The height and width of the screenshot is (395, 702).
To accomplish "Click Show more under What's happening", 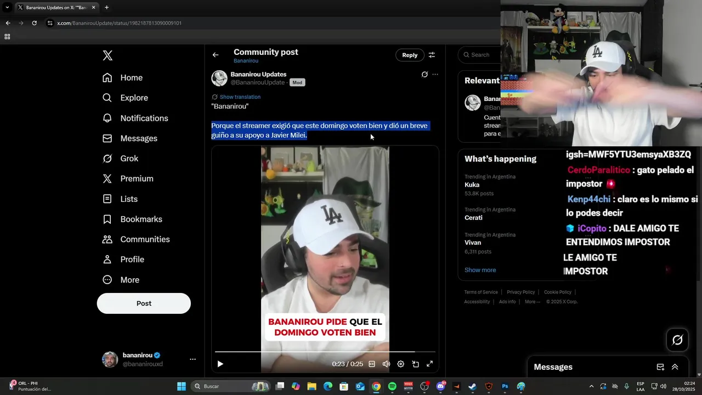I will click(480, 270).
